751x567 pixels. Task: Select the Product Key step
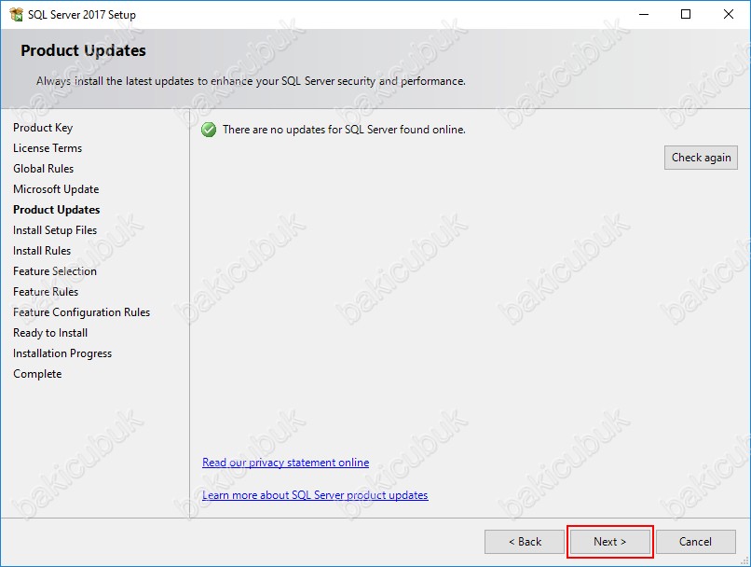pyautogui.click(x=43, y=128)
